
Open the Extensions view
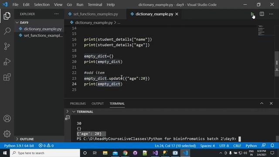click(x=7, y=77)
